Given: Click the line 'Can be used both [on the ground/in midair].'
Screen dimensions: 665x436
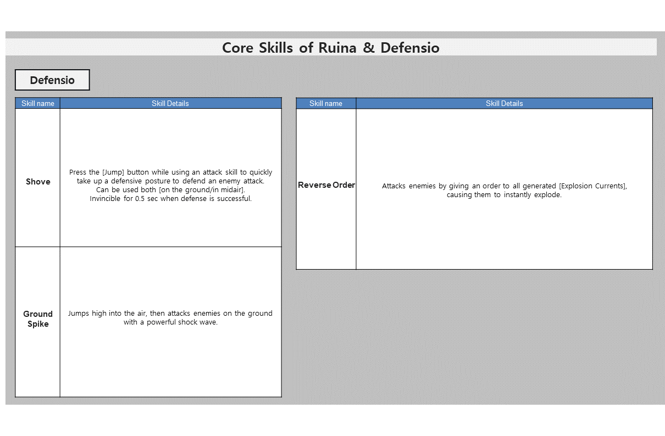Looking at the screenshot, I should 170,190.
